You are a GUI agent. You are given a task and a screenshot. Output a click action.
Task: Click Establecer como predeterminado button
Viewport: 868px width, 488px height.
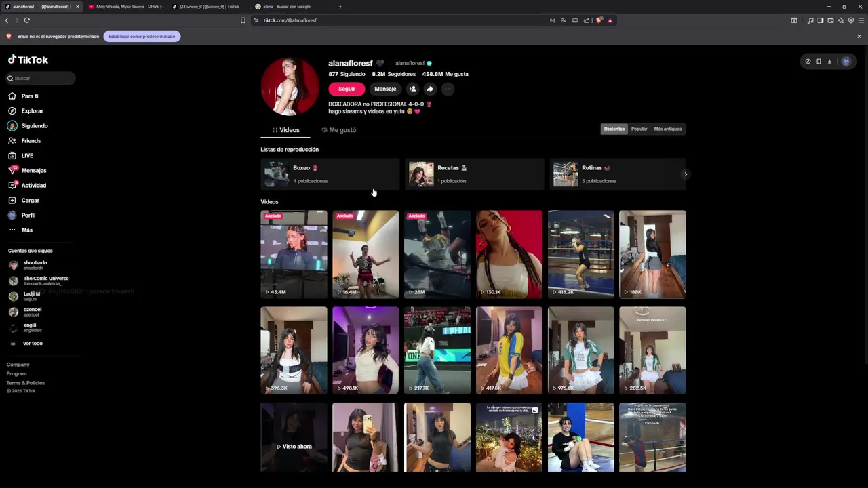point(142,37)
